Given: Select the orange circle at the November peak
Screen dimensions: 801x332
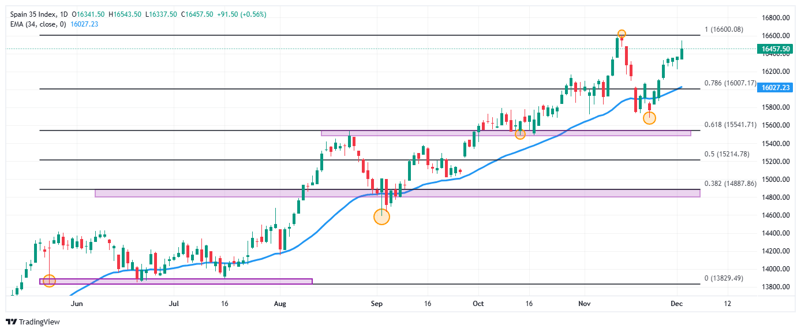Looking at the screenshot, I should (x=622, y=34).
